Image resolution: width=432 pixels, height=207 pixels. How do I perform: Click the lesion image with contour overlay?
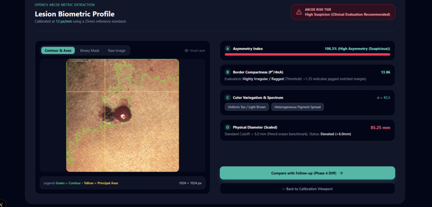[123, 115]
